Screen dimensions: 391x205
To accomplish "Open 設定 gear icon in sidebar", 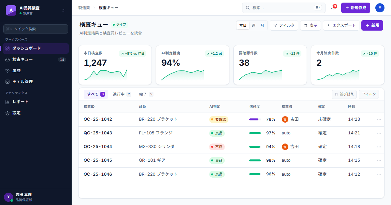I will [7, 113].
